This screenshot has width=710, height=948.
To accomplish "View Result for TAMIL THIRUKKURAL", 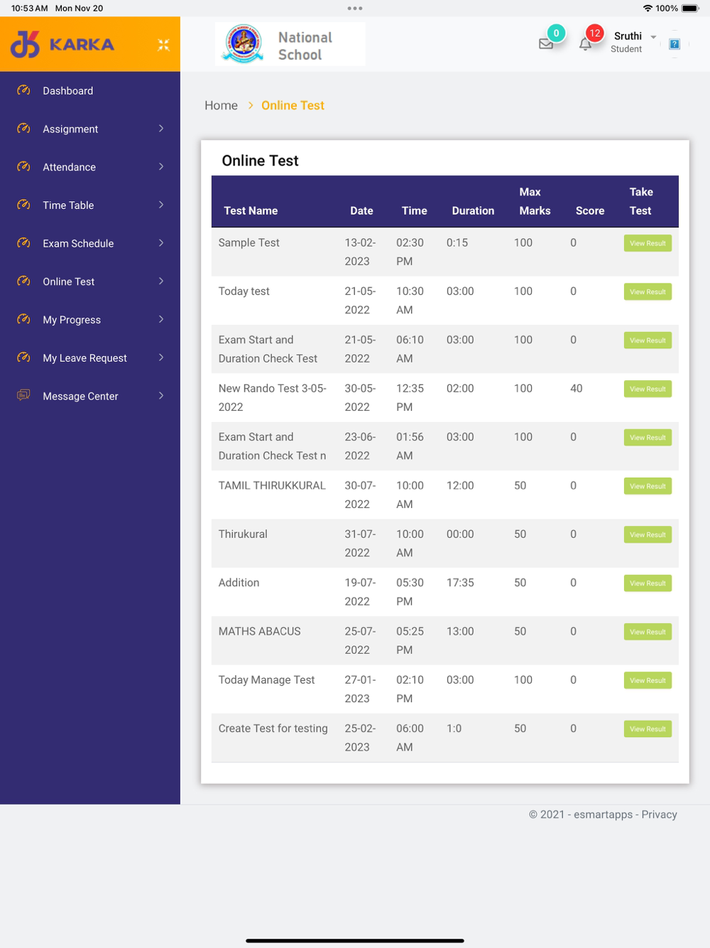I will (x=648, y=486).
